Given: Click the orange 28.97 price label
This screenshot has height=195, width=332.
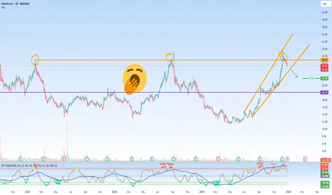Looking at the screenshot, I should click(x=325, y=60).
